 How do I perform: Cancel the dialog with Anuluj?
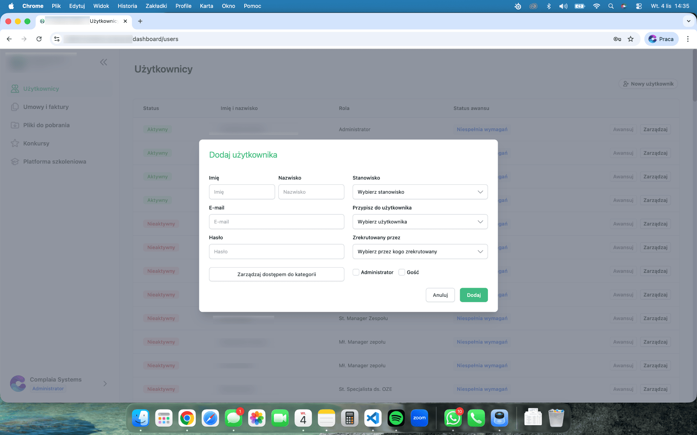[440, 295]
